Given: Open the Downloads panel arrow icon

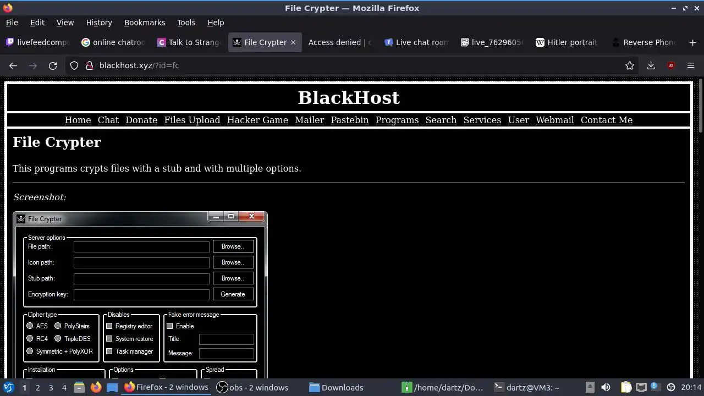Looking at the screenshot, I should (651, 65).
